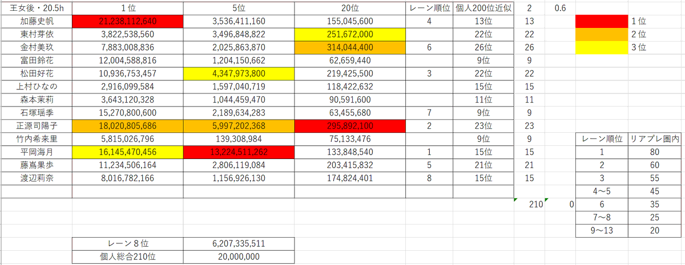The width and height of the screenshot is (685, 265).
Task: Select the orange cell 5,997,202,368
Action: click(x=239, y=126)
